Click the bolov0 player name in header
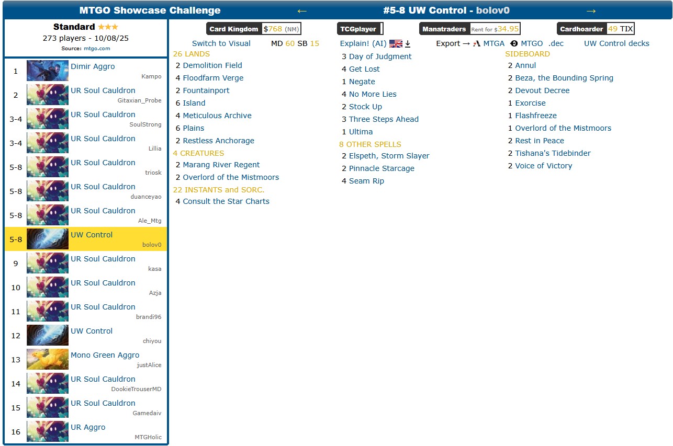 pyautogui.click(x=493, y=10)
